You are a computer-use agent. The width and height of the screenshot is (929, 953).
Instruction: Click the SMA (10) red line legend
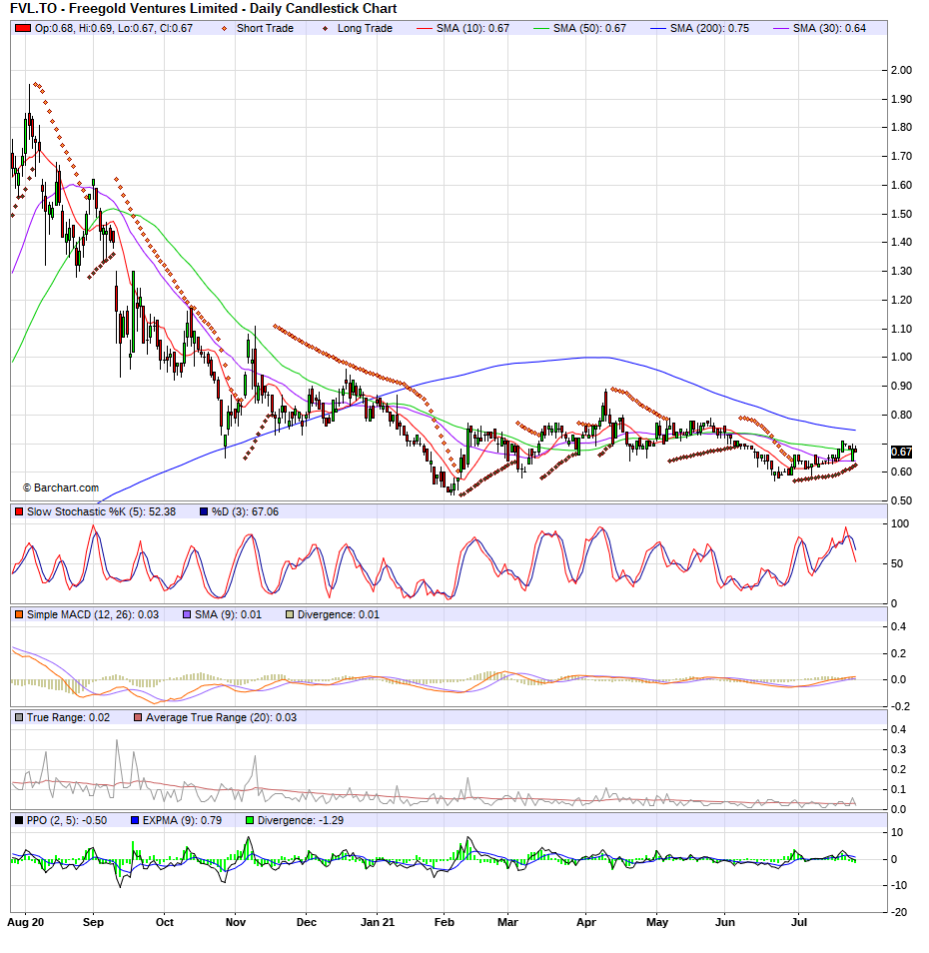coord(425,28)
